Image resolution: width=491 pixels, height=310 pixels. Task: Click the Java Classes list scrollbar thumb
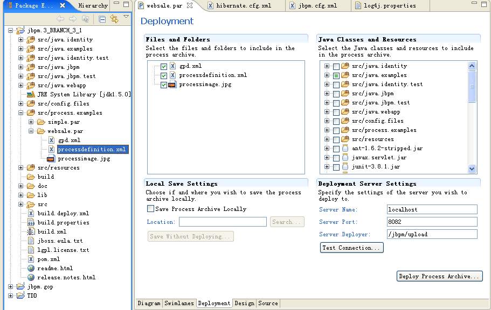(x=472, y=87)
